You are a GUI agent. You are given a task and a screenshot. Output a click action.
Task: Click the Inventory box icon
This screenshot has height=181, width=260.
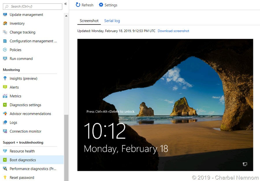coord(5,23)
